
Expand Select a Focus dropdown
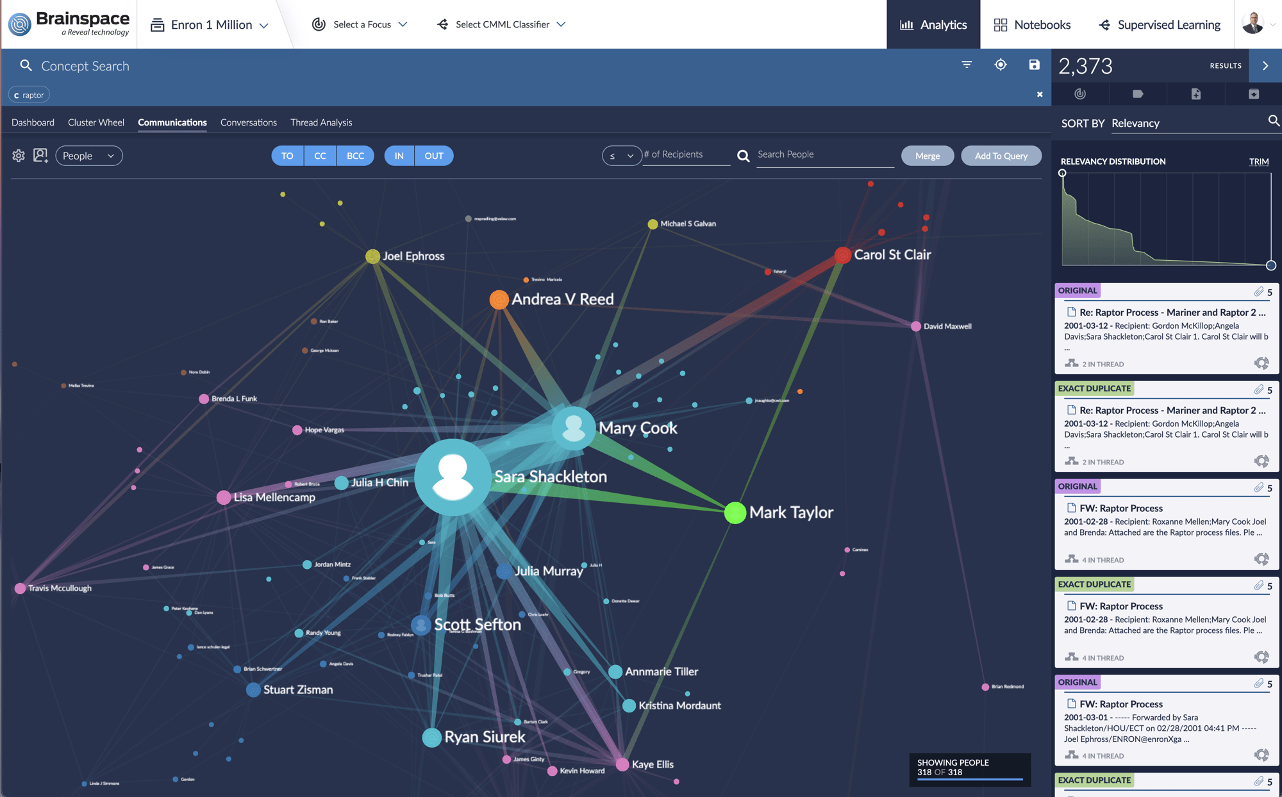(x=360, y=24)
